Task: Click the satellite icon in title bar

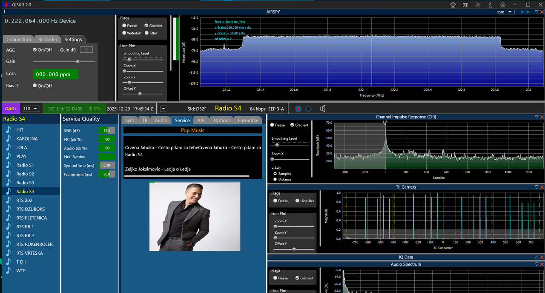Action: [x=478, y=5]
